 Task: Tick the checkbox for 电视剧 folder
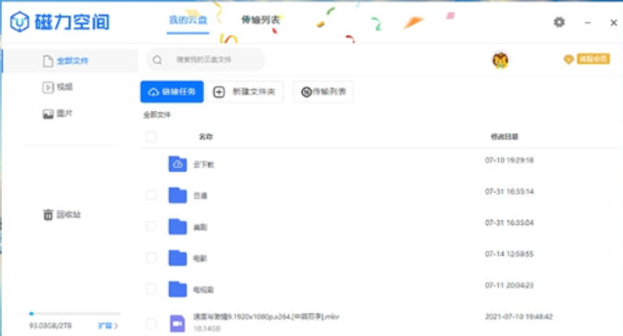(151, 289)
